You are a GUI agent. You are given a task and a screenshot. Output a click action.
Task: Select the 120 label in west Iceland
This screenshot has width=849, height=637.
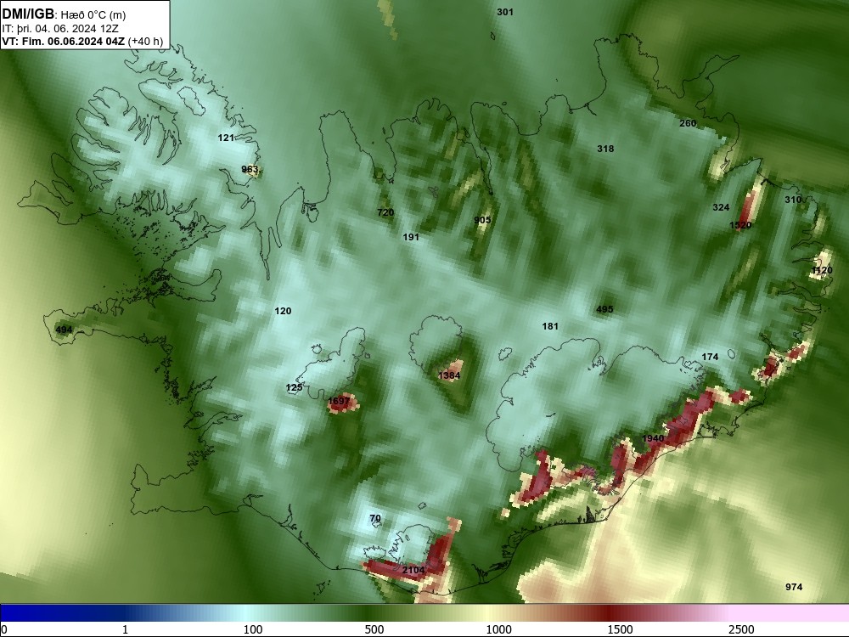pos(284,311)
